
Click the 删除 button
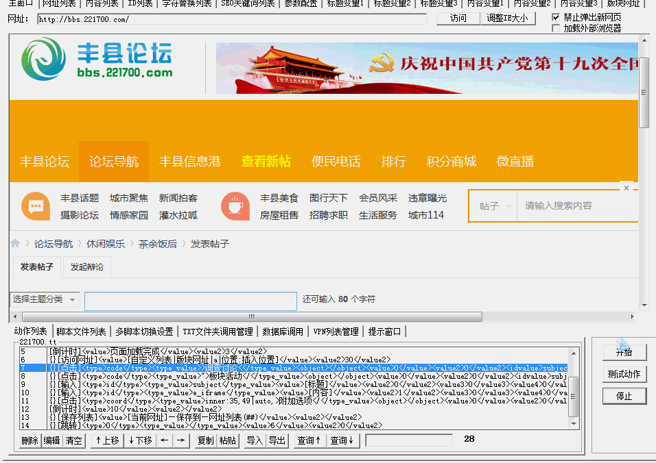30,440
